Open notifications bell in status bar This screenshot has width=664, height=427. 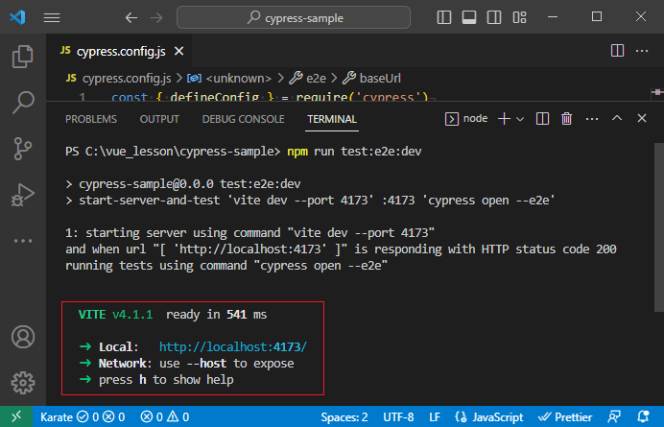pos(643,417)
